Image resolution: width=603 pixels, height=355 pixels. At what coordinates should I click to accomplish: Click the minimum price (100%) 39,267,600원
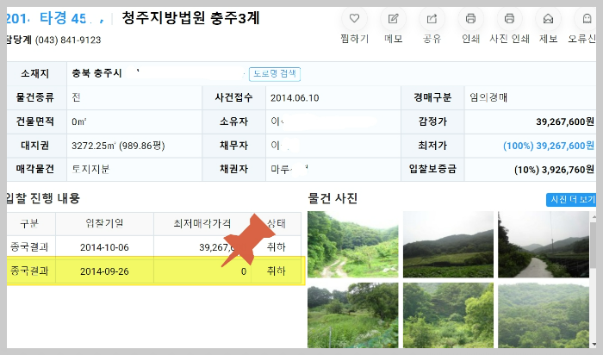[x=549, y=146]
